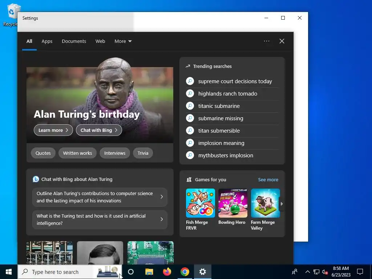Select the All search tab
Screen dimensions: 372x279
[x=29, y=41]
